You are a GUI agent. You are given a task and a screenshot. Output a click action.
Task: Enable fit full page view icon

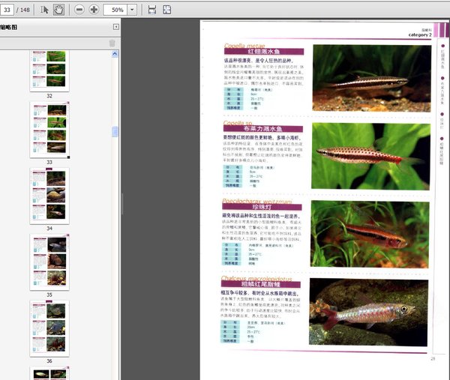pos(167,10)
